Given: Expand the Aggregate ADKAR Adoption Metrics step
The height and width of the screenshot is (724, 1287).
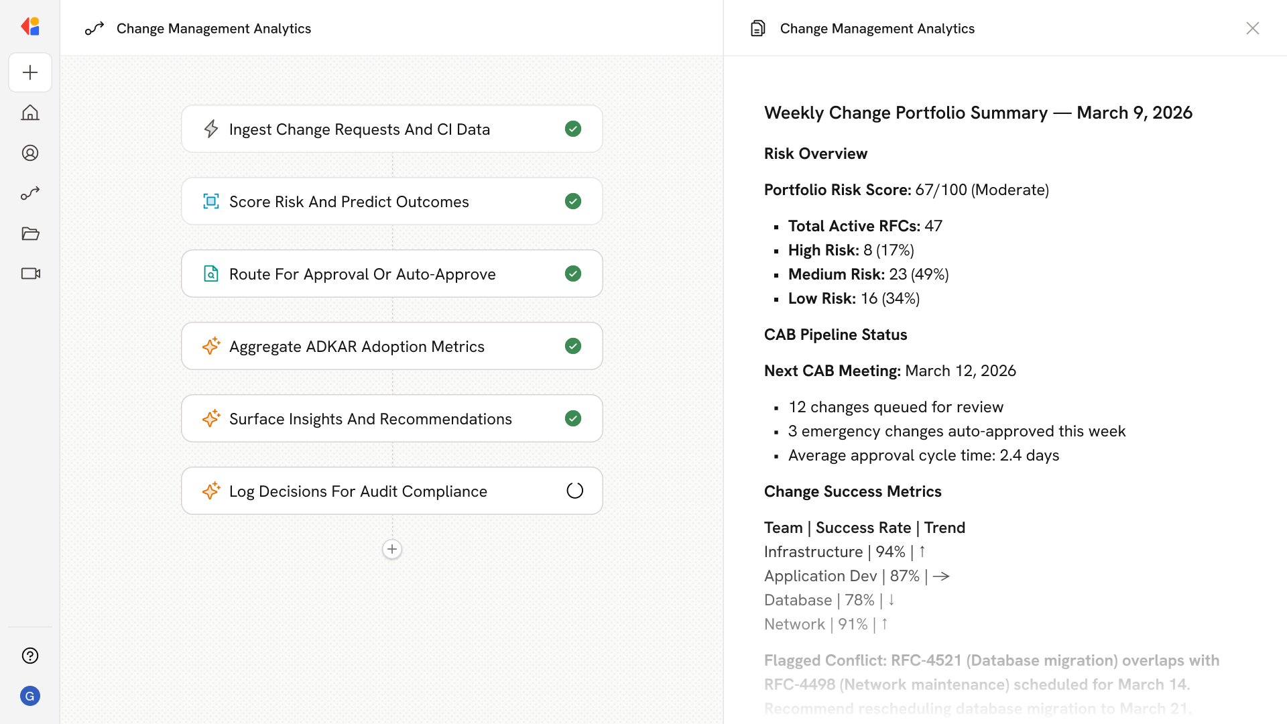Looking at the screenshot, I should tap(357, 346).
